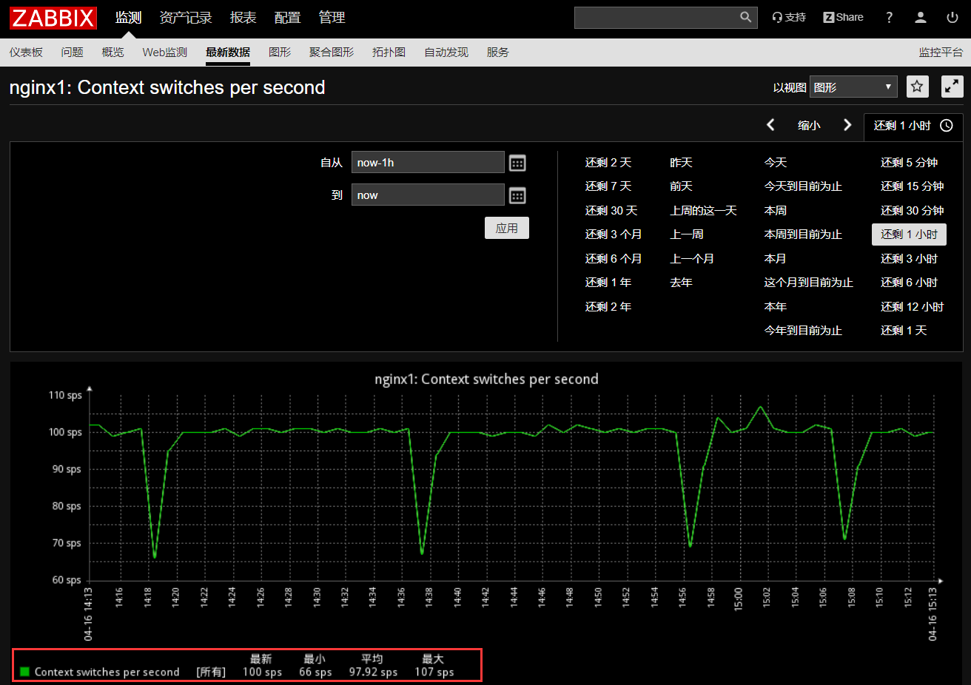The width and height of the screenshot is (971, 685).
Task: Toggle the 还剩 1 小时 time selector tab
Action: coord(913,126)
